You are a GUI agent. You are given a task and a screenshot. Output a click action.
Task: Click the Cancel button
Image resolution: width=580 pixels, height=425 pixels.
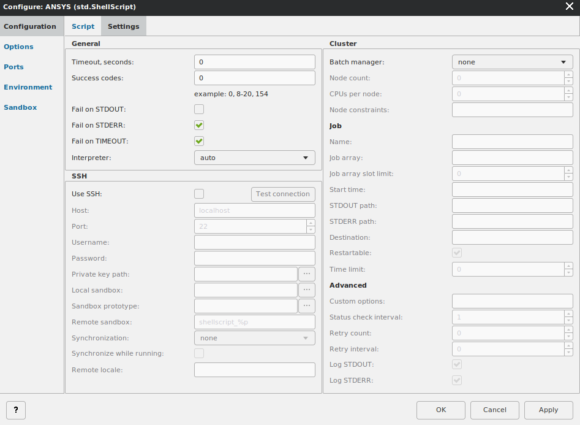(494, 410)
